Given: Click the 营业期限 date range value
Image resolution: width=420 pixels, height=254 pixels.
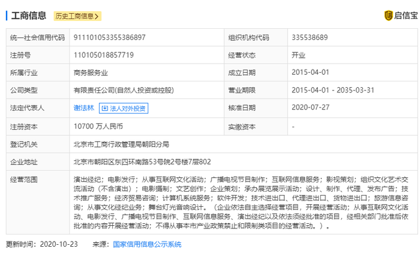Looking at the screenshot, I should (x=333, y=91).
